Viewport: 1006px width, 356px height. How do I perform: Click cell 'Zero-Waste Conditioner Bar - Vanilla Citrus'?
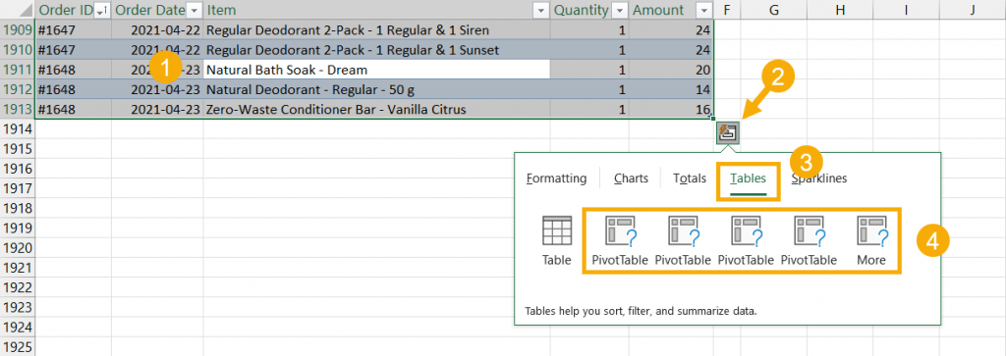pyautogui.click(x=376, y=109)
